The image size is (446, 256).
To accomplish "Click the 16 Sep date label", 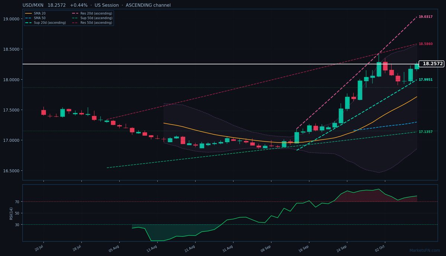I will 304,247.
